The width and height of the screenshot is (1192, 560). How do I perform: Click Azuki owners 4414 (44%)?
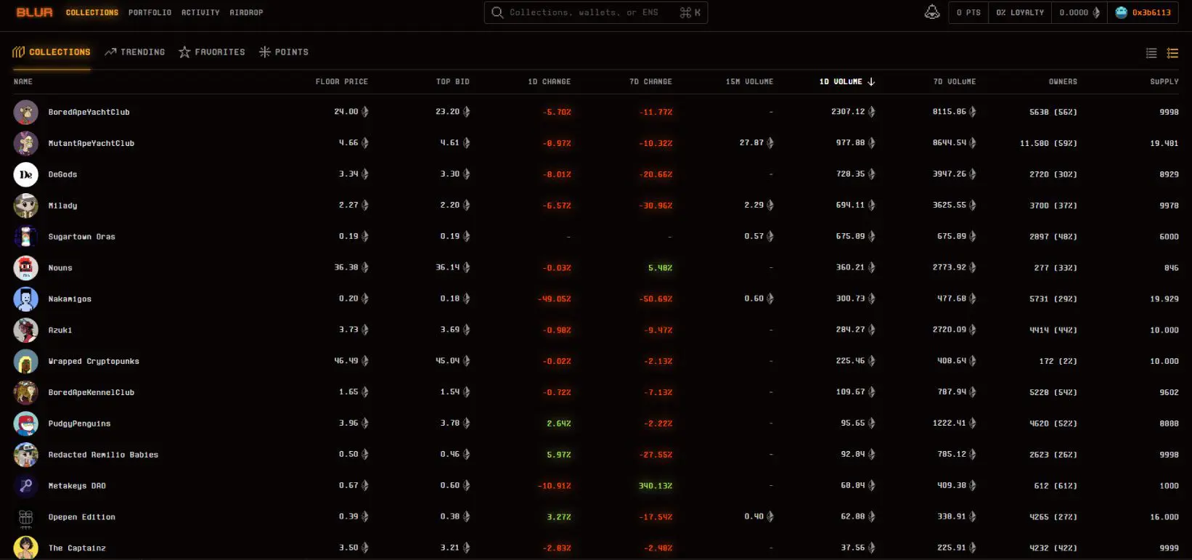tap(1053, 330)
